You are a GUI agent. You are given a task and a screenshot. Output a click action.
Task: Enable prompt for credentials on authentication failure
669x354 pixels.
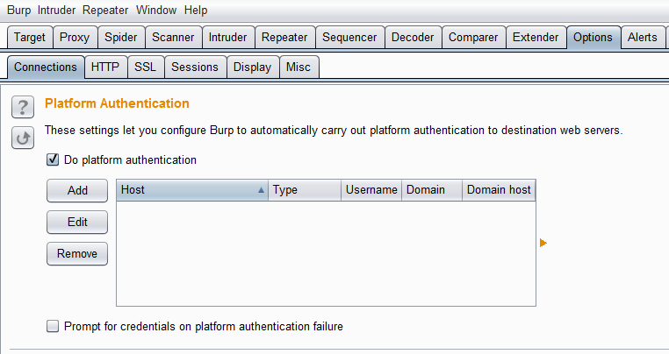[53, 326]
